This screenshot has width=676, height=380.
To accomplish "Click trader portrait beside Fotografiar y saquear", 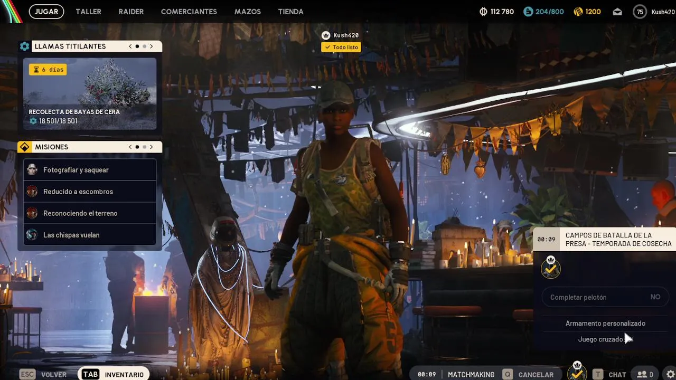I will pos(32,170).
